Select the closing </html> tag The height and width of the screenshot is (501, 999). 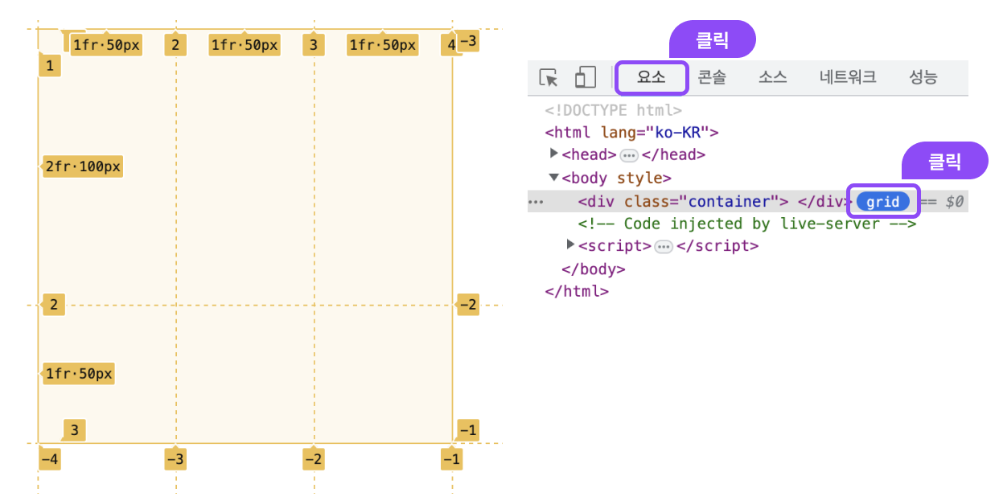pos(577,291)
